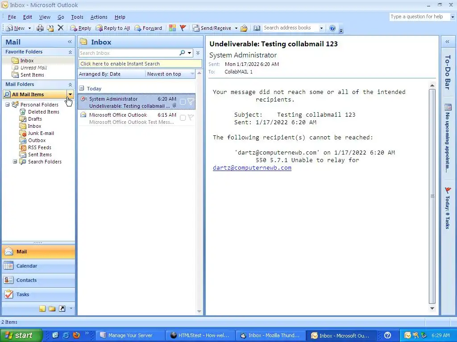Click the calendar icon in To-Do Bar
This screenshot has height=342, width=457.
pyautogui.click(x=448, y=107)
